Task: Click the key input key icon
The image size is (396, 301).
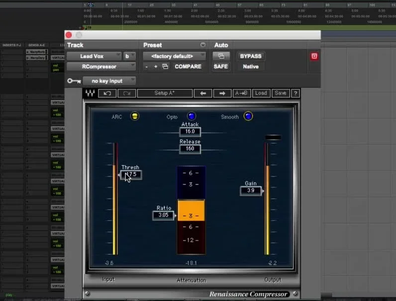Action: [x=74, y=81]
